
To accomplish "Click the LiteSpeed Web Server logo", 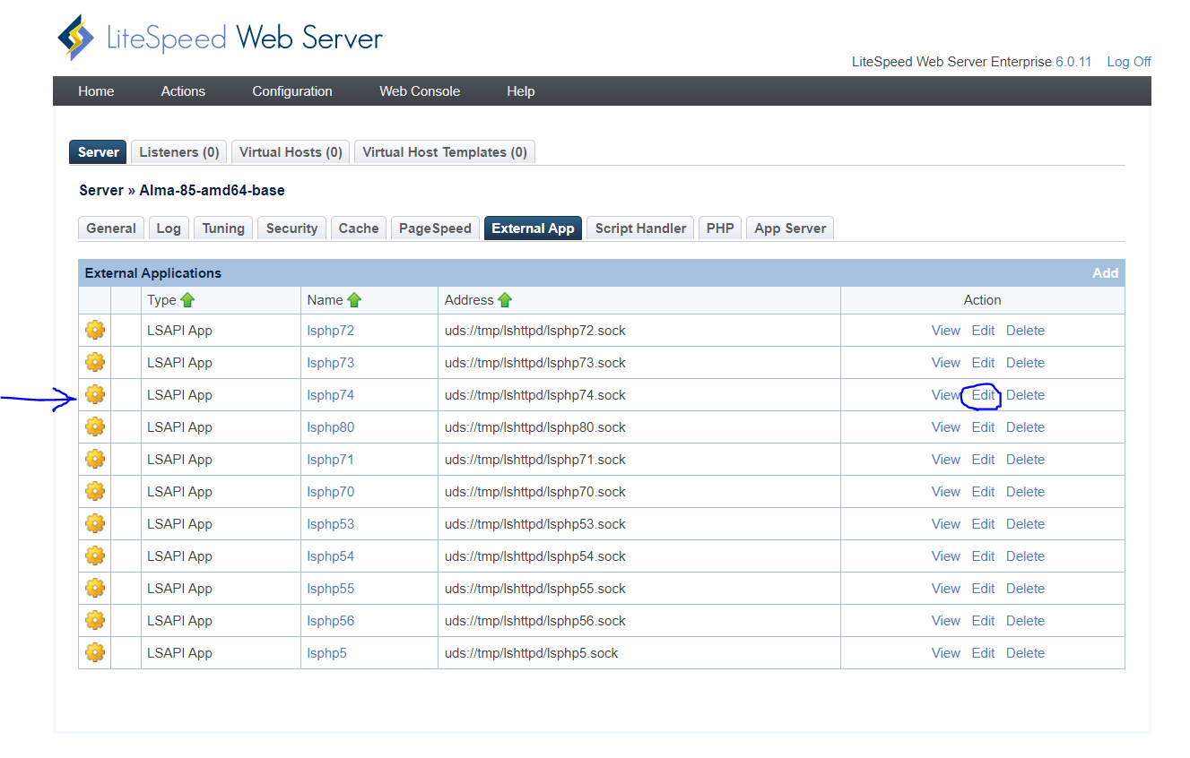I will pyautogui.click(x=220, y=38).
